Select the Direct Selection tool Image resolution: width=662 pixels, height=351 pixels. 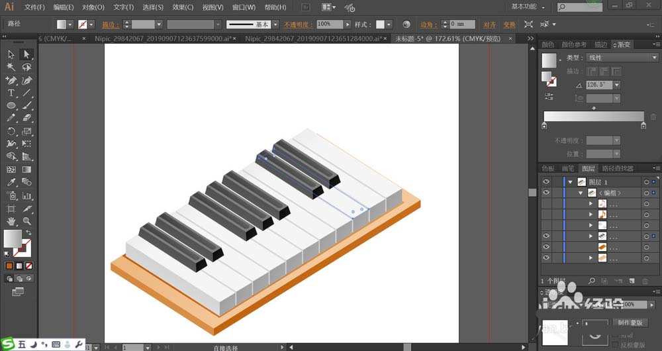pos(26,54)
